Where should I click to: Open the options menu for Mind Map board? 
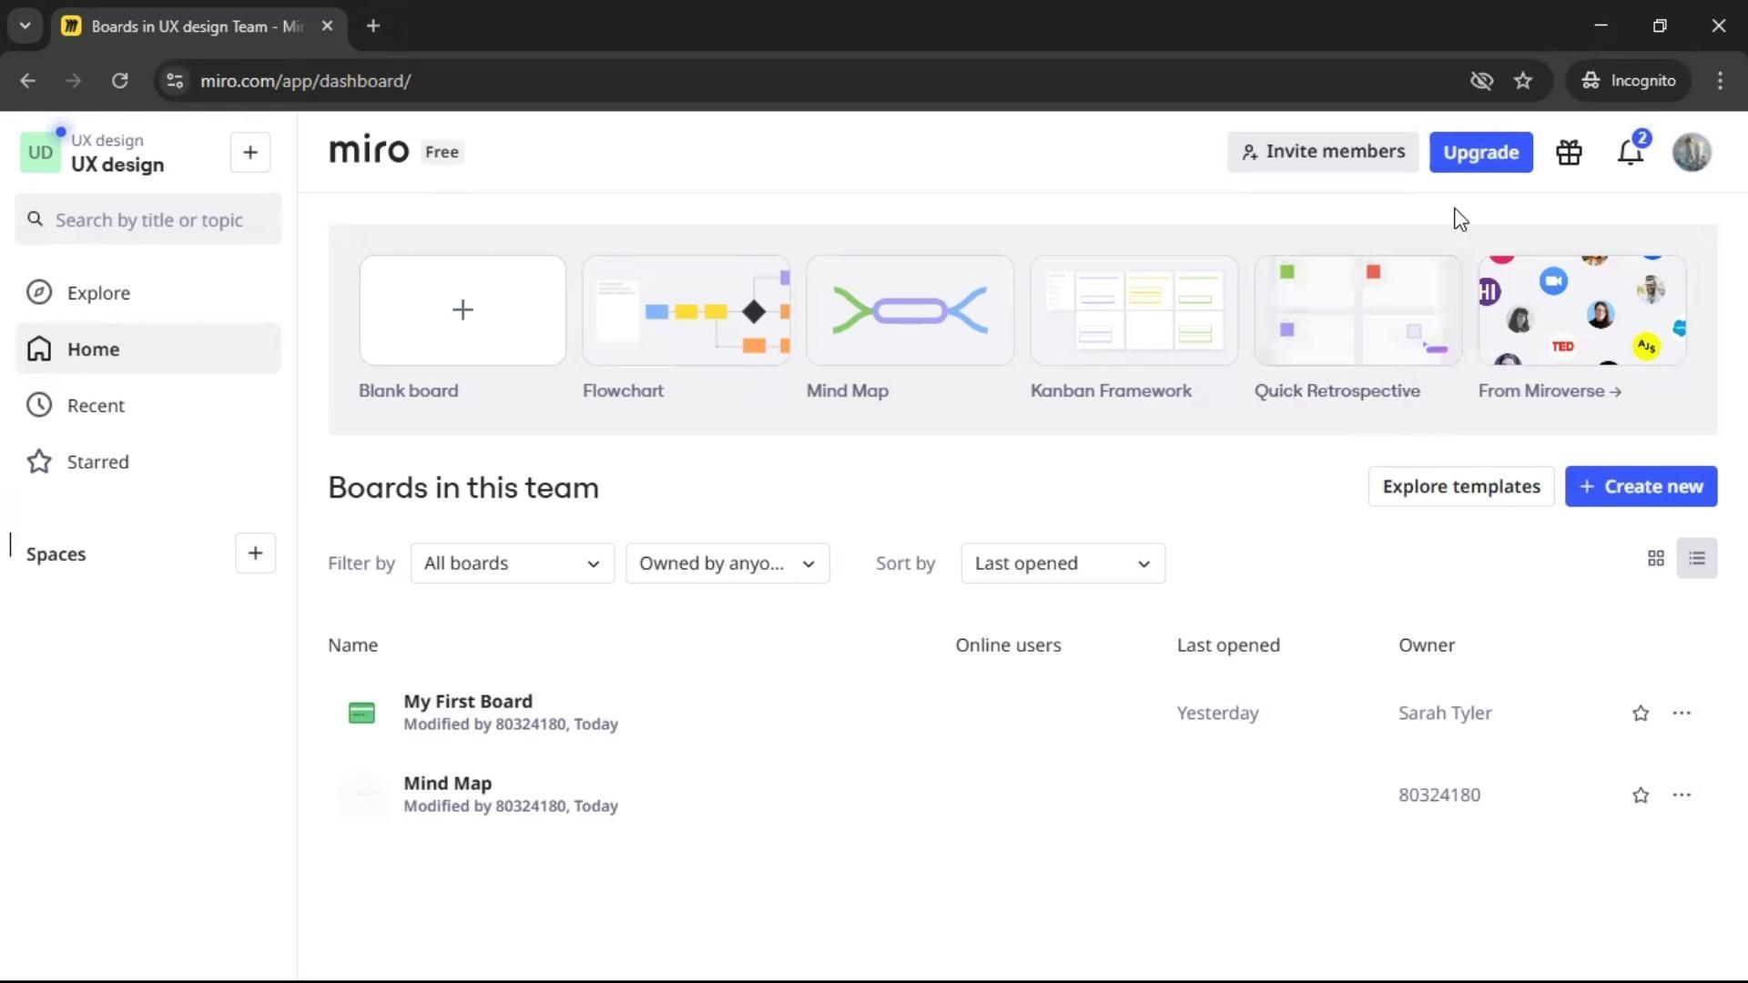click(1681, 795)
